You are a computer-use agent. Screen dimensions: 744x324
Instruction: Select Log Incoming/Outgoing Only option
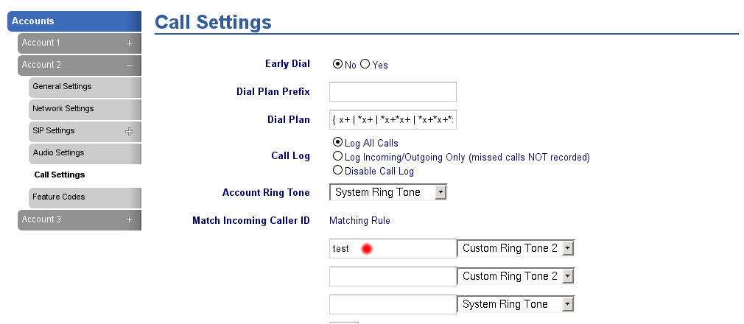click(338, 156)
